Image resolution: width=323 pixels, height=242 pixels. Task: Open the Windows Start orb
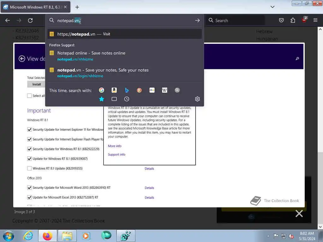coord(9,236)
